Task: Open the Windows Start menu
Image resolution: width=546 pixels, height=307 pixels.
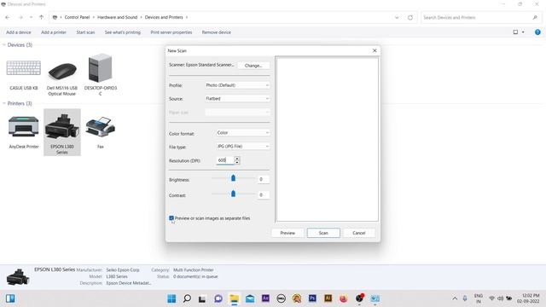Action: [x=171, y=298]
